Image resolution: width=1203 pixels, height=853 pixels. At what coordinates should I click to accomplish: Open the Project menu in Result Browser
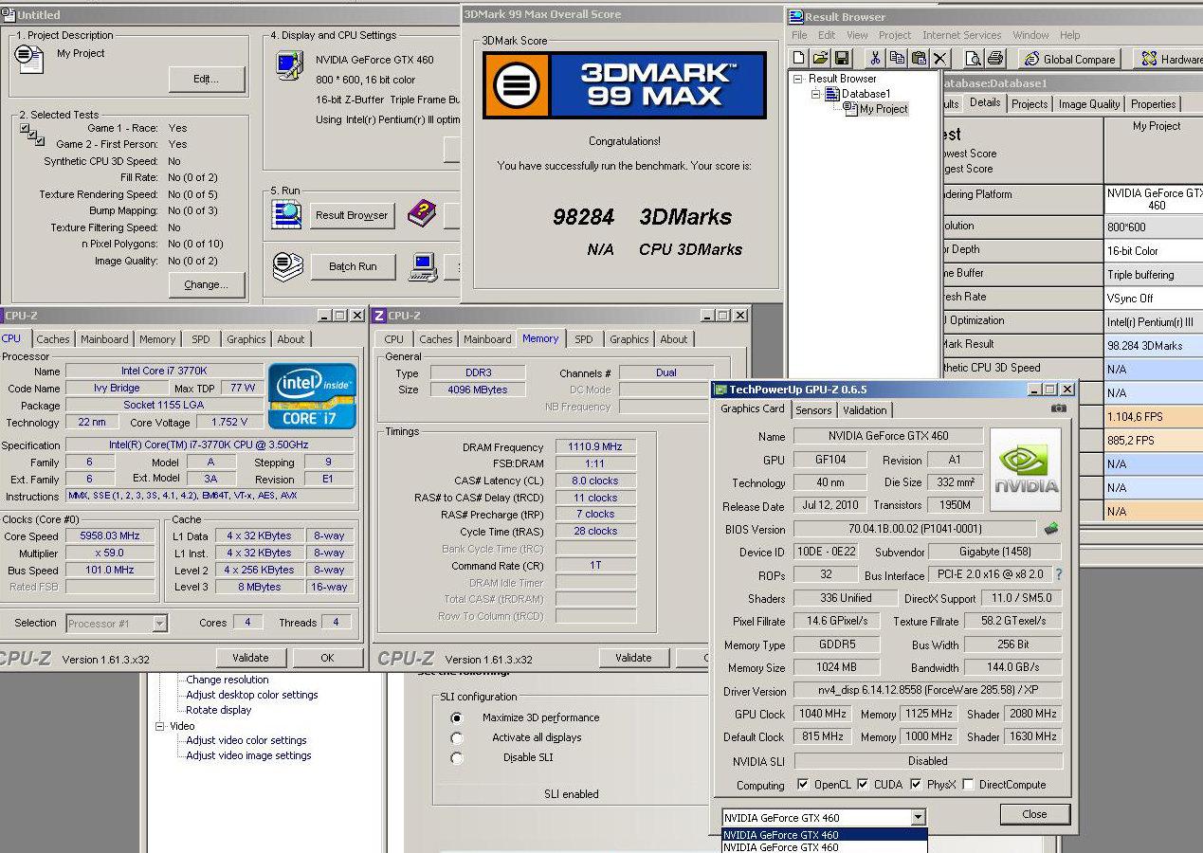point(895,35)
